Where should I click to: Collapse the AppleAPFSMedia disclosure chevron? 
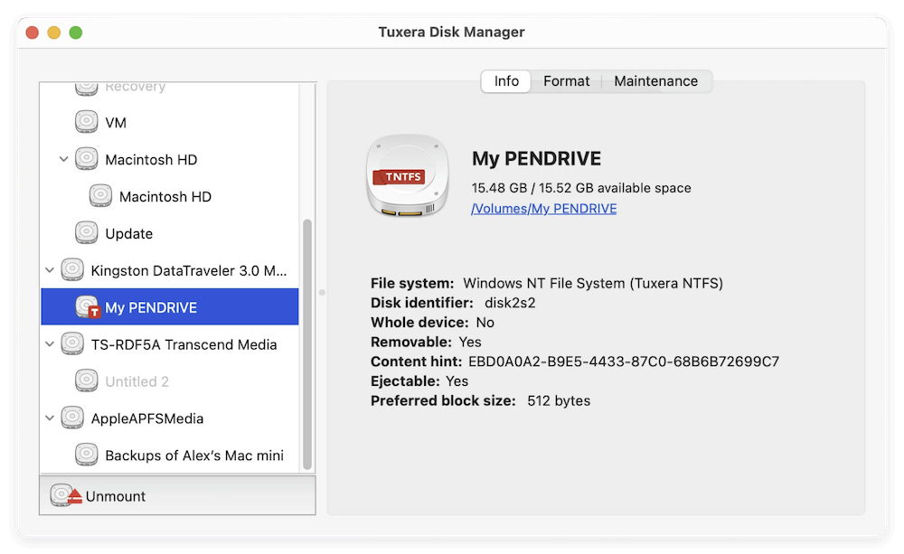pyautogui.click(x=50, y=418)
